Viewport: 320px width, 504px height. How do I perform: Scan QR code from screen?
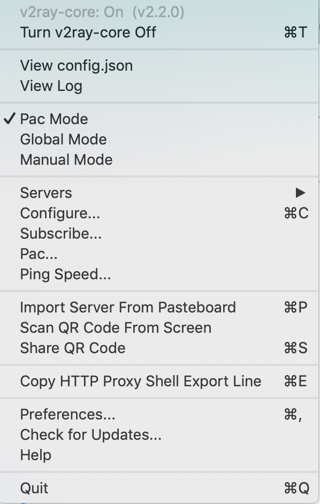[115, 327]
